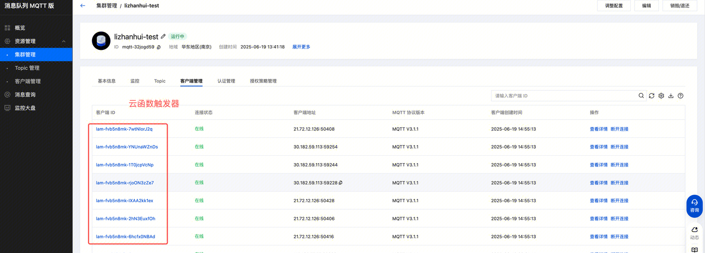This screenshot has height=253, width=705.
Task: Focus the 请输入客户端 ID search field
Action: [564, 96]
